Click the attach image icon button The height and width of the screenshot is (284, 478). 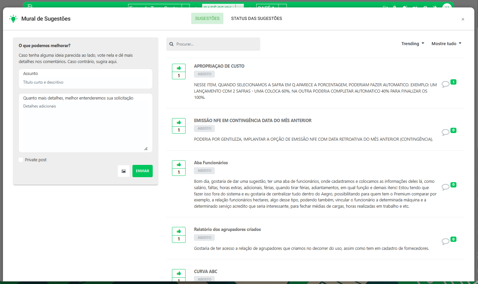click(x=123, y=171)
